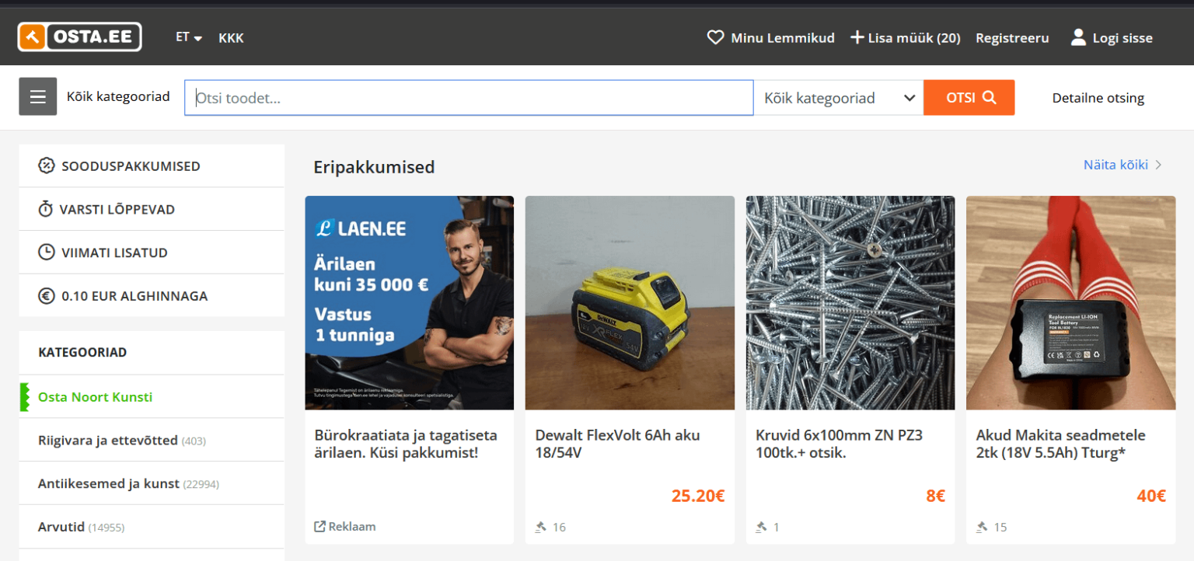Click the Dewalt battery photo
This screenshot has height=561, width=1194.
pos(630,303)
